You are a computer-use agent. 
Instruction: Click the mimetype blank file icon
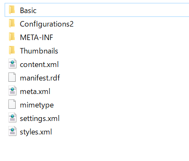[x=12, y=104]
